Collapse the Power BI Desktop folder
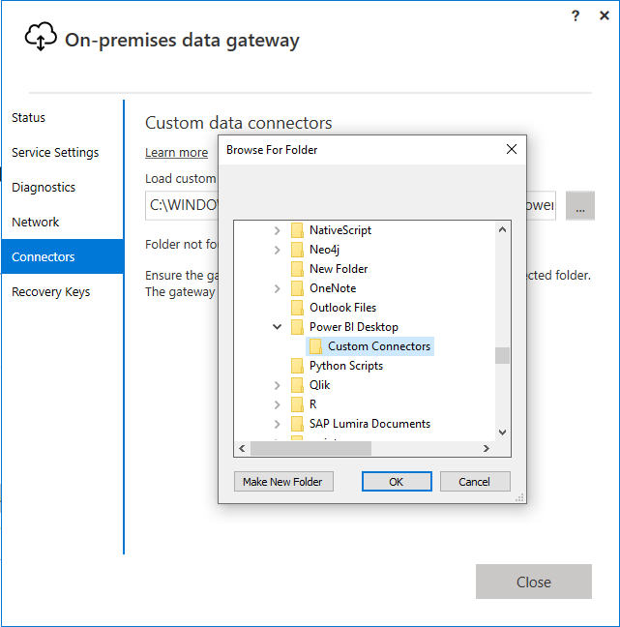 coord(278,327)
